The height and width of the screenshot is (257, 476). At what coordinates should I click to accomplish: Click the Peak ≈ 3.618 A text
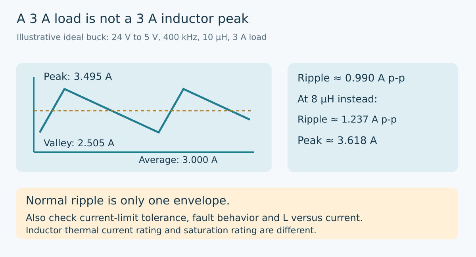(337, 141)
